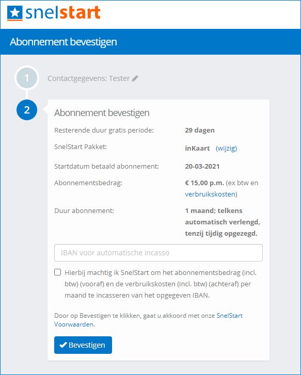Go back to step 1 circle
This screenshot has height=375, width=301.
pos(27,78)
